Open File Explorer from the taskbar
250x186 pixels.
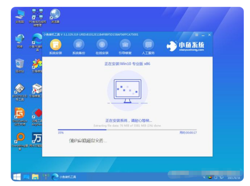tap(35, 177)
